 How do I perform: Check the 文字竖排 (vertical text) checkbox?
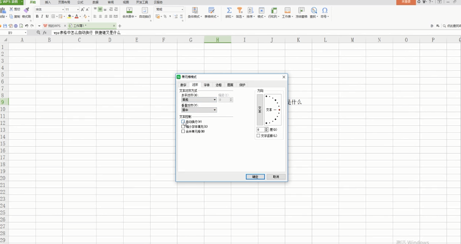point(258,136)
